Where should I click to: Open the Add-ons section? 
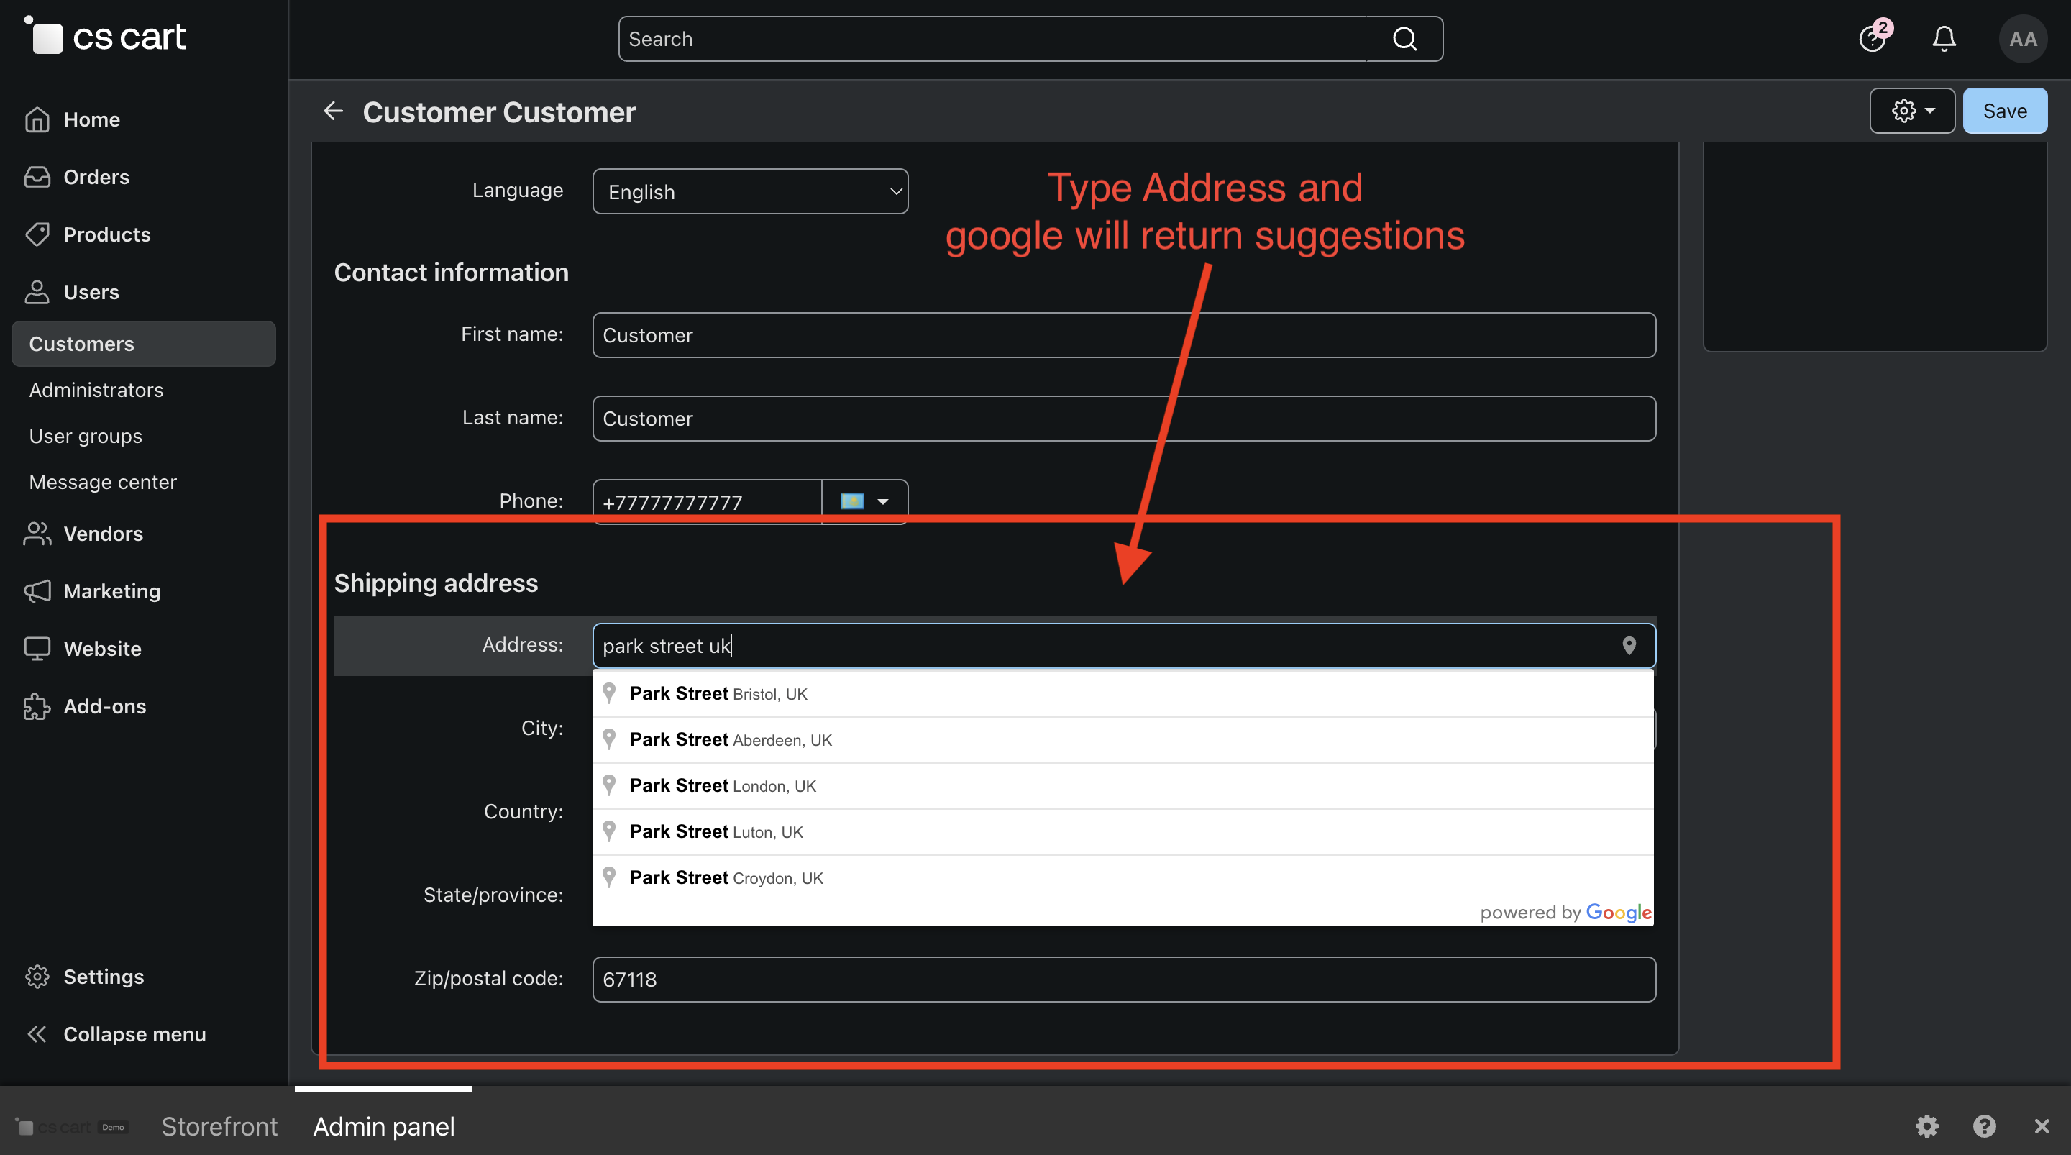tap(104, 706)
